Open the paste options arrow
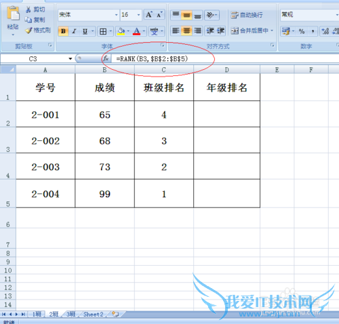 click(x=13, y=35)
